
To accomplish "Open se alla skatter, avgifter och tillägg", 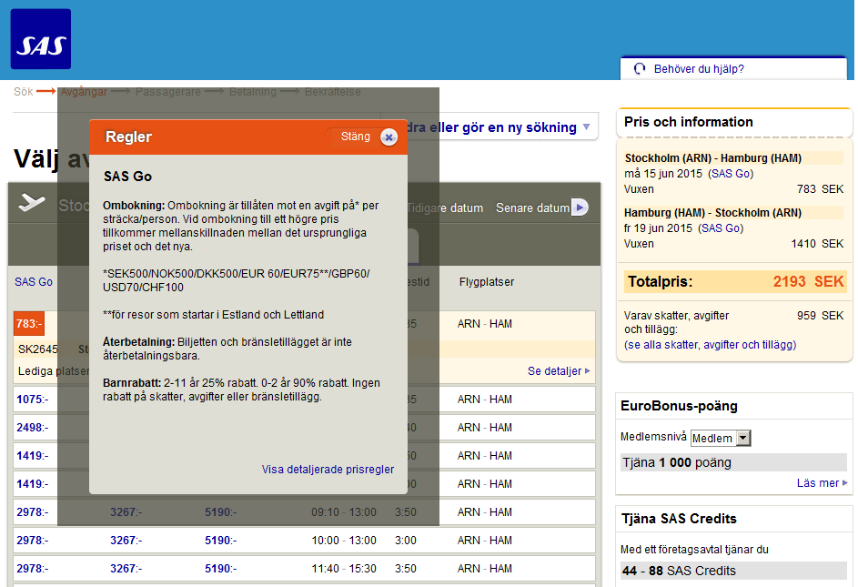I will coord(711,344).
